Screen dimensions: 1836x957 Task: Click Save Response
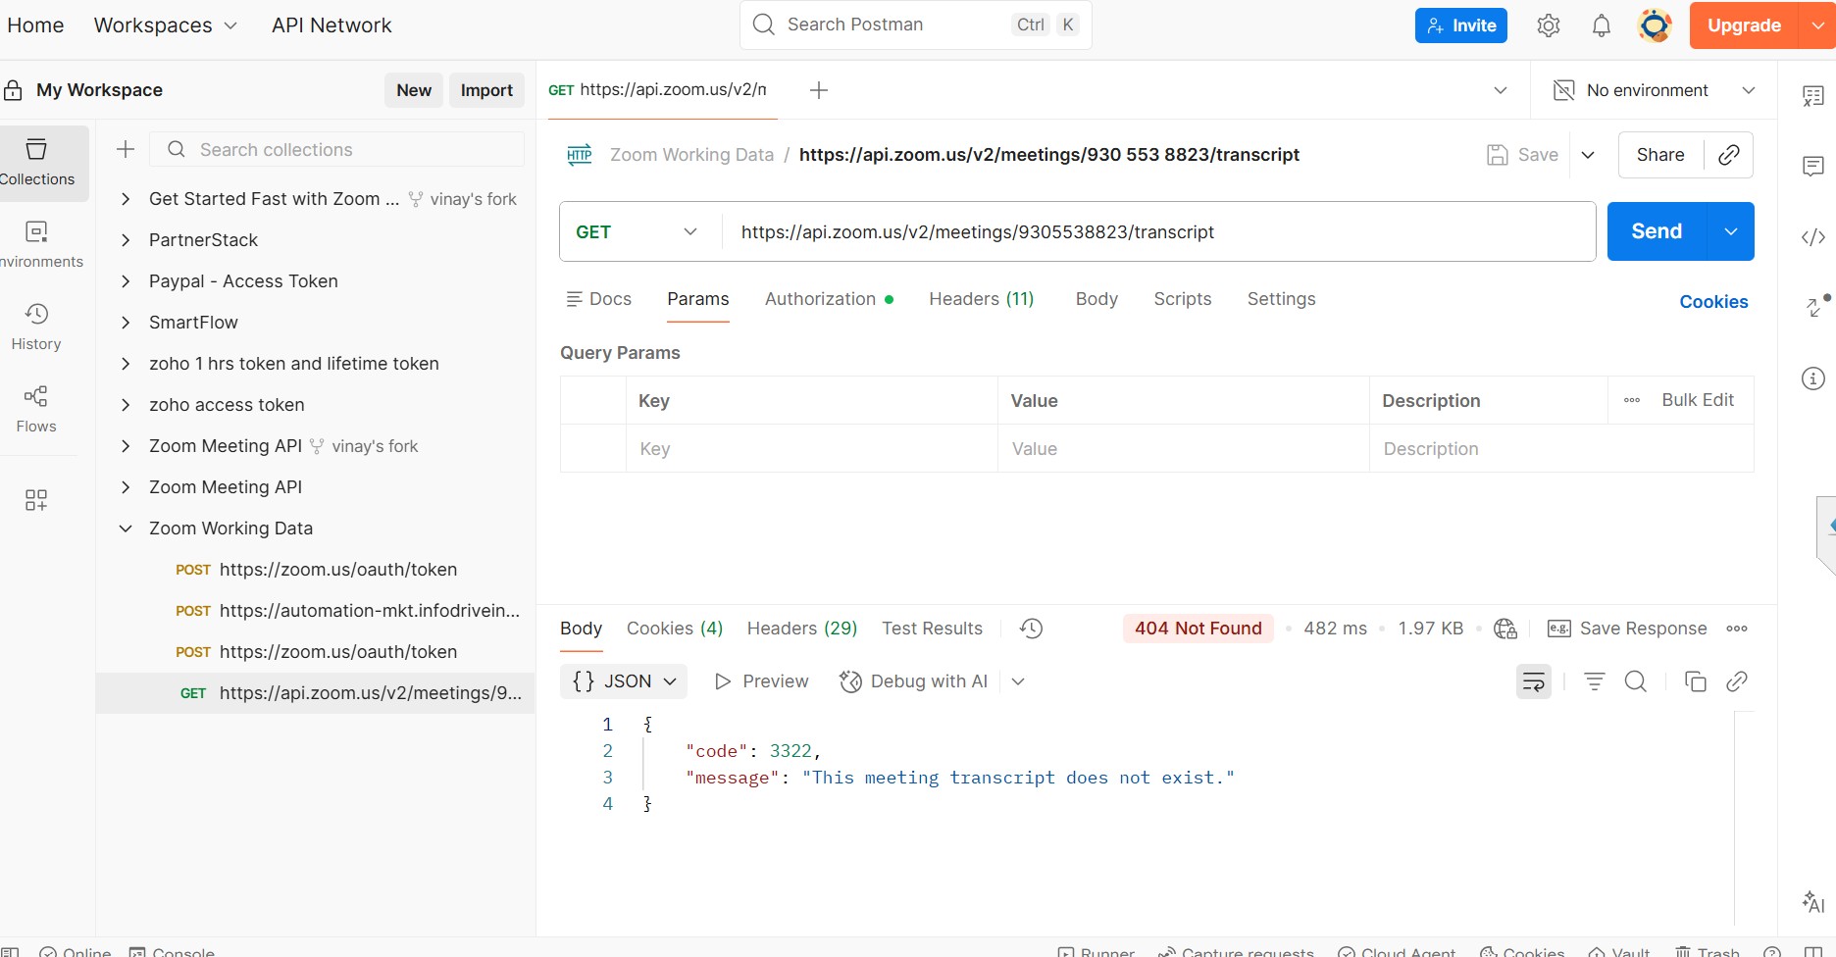[1627, 629]
